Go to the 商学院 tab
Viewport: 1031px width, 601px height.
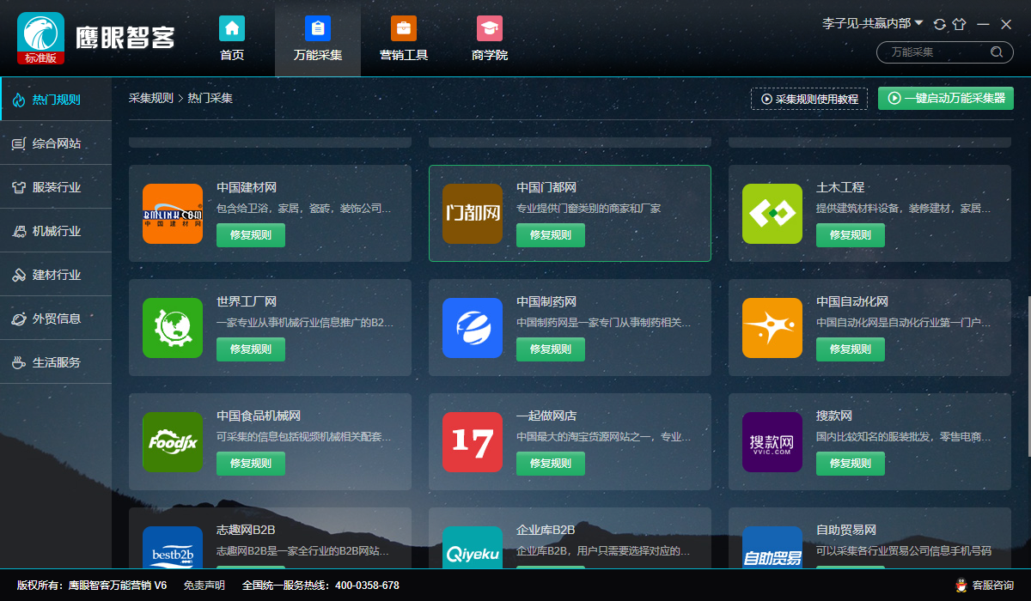490,40
